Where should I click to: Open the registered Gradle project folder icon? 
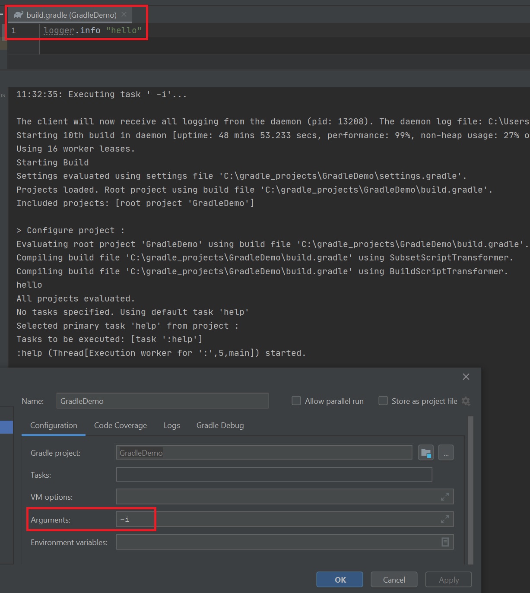coord(425,453)
